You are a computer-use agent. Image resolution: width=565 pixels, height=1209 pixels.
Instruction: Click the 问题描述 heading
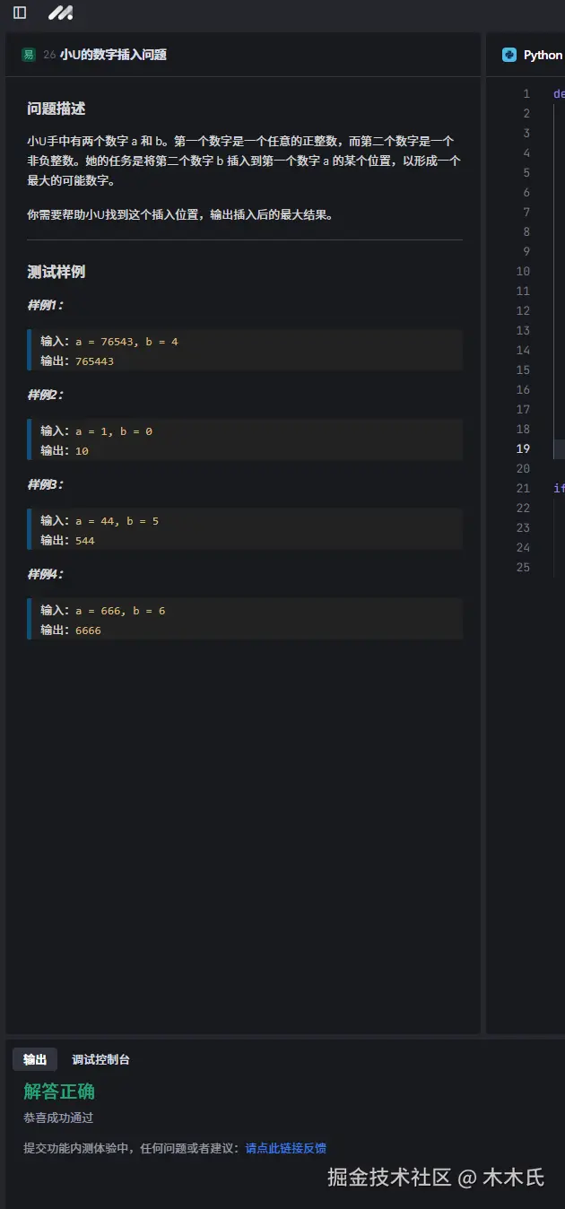(x=56, y=109)
